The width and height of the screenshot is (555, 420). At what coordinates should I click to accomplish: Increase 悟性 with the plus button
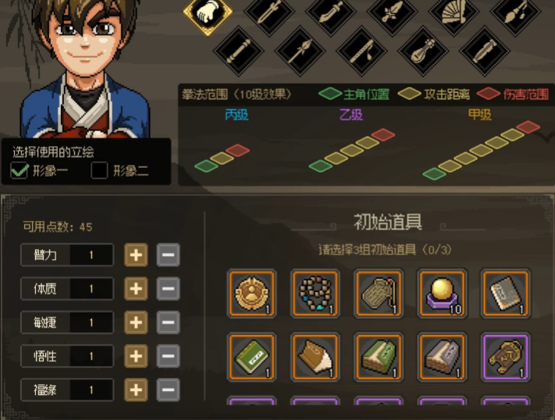pyautogui.click(x=136, y=356)
